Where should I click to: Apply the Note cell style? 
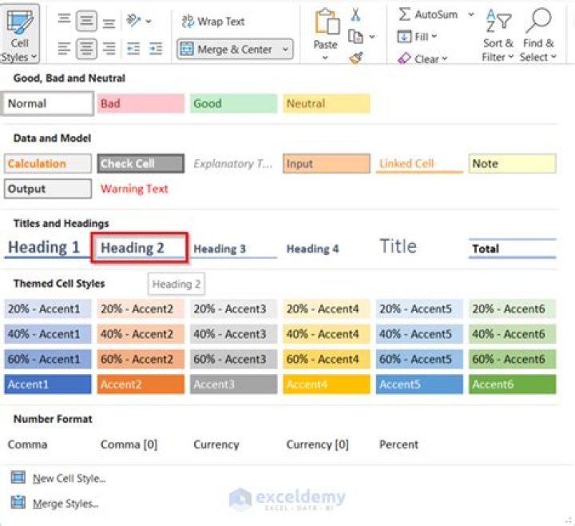(x=512, y=163)
